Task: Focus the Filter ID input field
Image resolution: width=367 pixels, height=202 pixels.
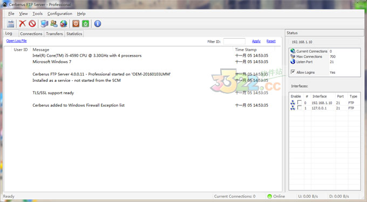Action: 234,41
